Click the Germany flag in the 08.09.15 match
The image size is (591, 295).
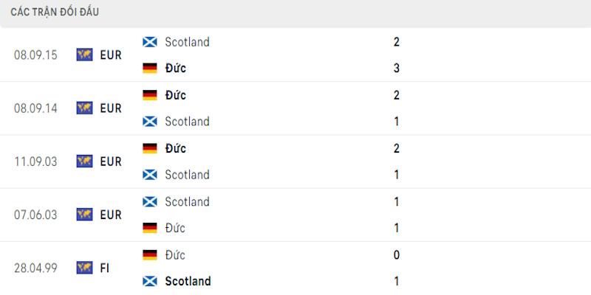click(150, 69)
